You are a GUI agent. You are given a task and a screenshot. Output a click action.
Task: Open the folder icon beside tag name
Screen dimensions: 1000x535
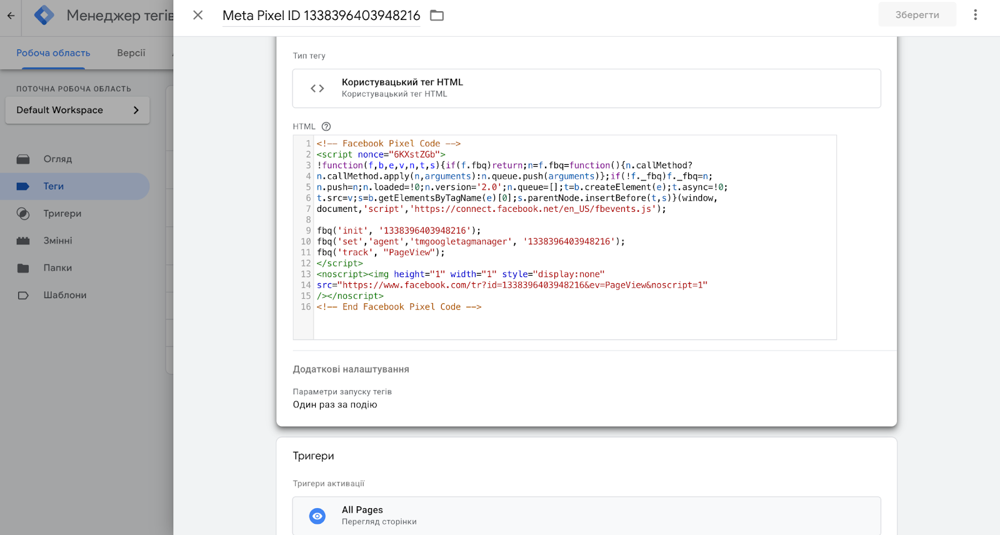(437, 16)
